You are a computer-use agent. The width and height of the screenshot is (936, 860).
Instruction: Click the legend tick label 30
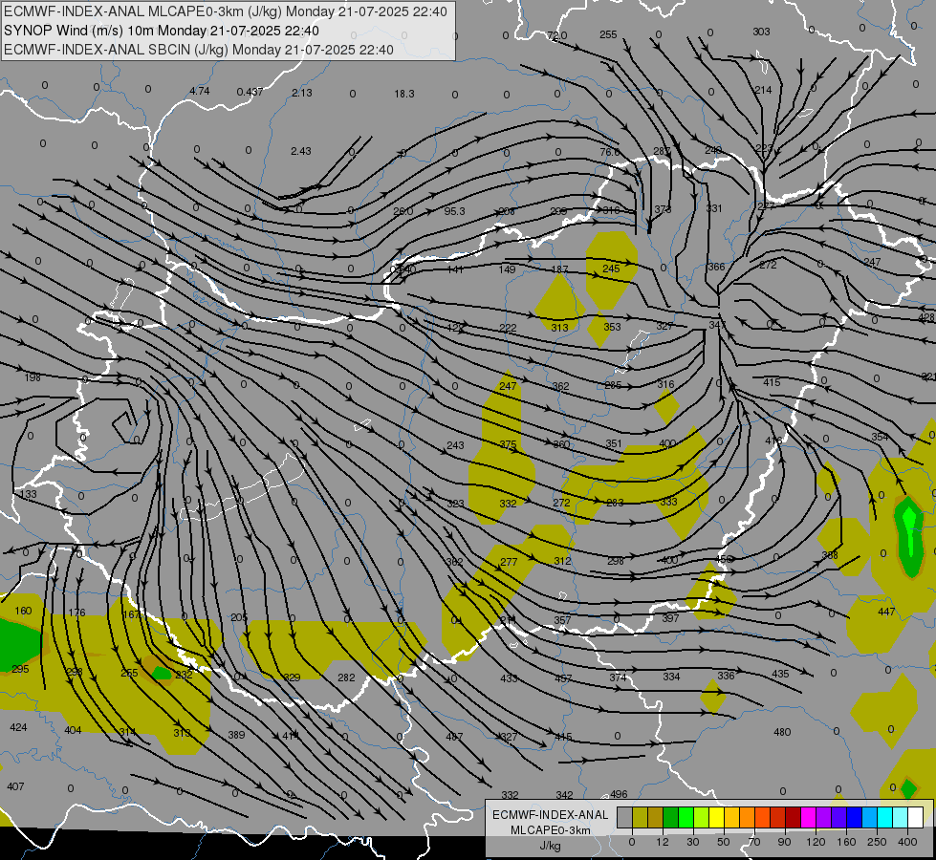692,842
